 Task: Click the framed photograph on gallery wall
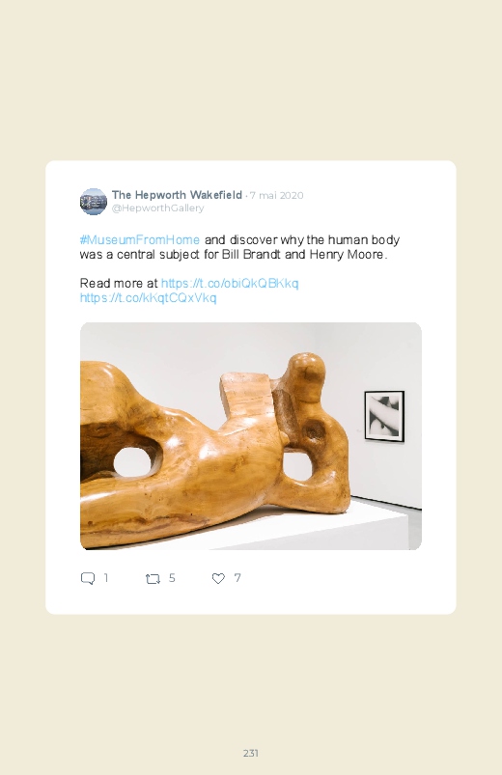coord(384,416)
